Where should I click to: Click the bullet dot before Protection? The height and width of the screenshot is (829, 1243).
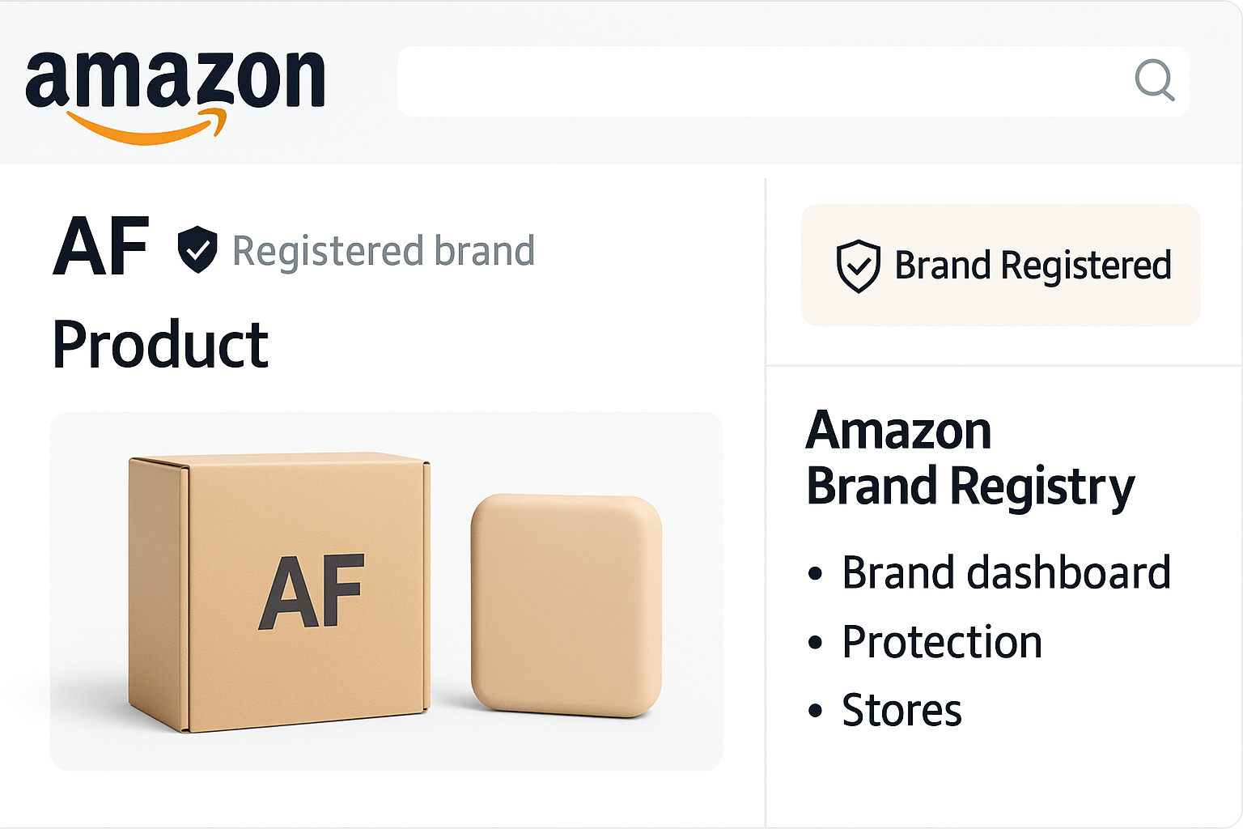815,643
